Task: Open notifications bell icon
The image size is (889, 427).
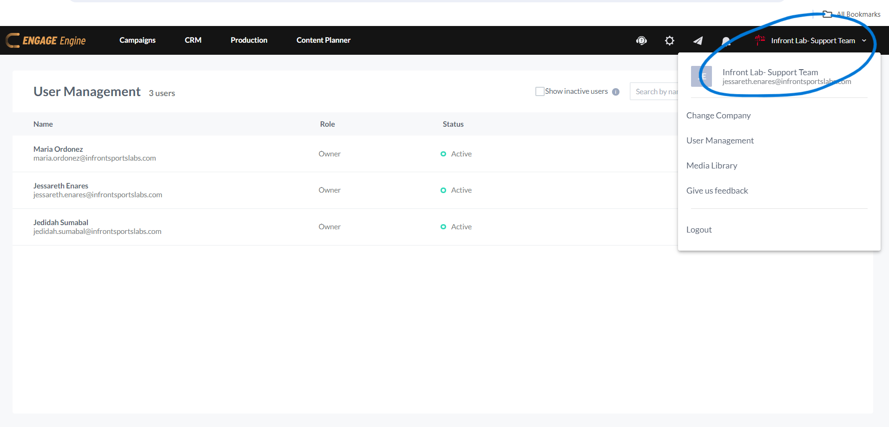Action: tap(725, 41)
